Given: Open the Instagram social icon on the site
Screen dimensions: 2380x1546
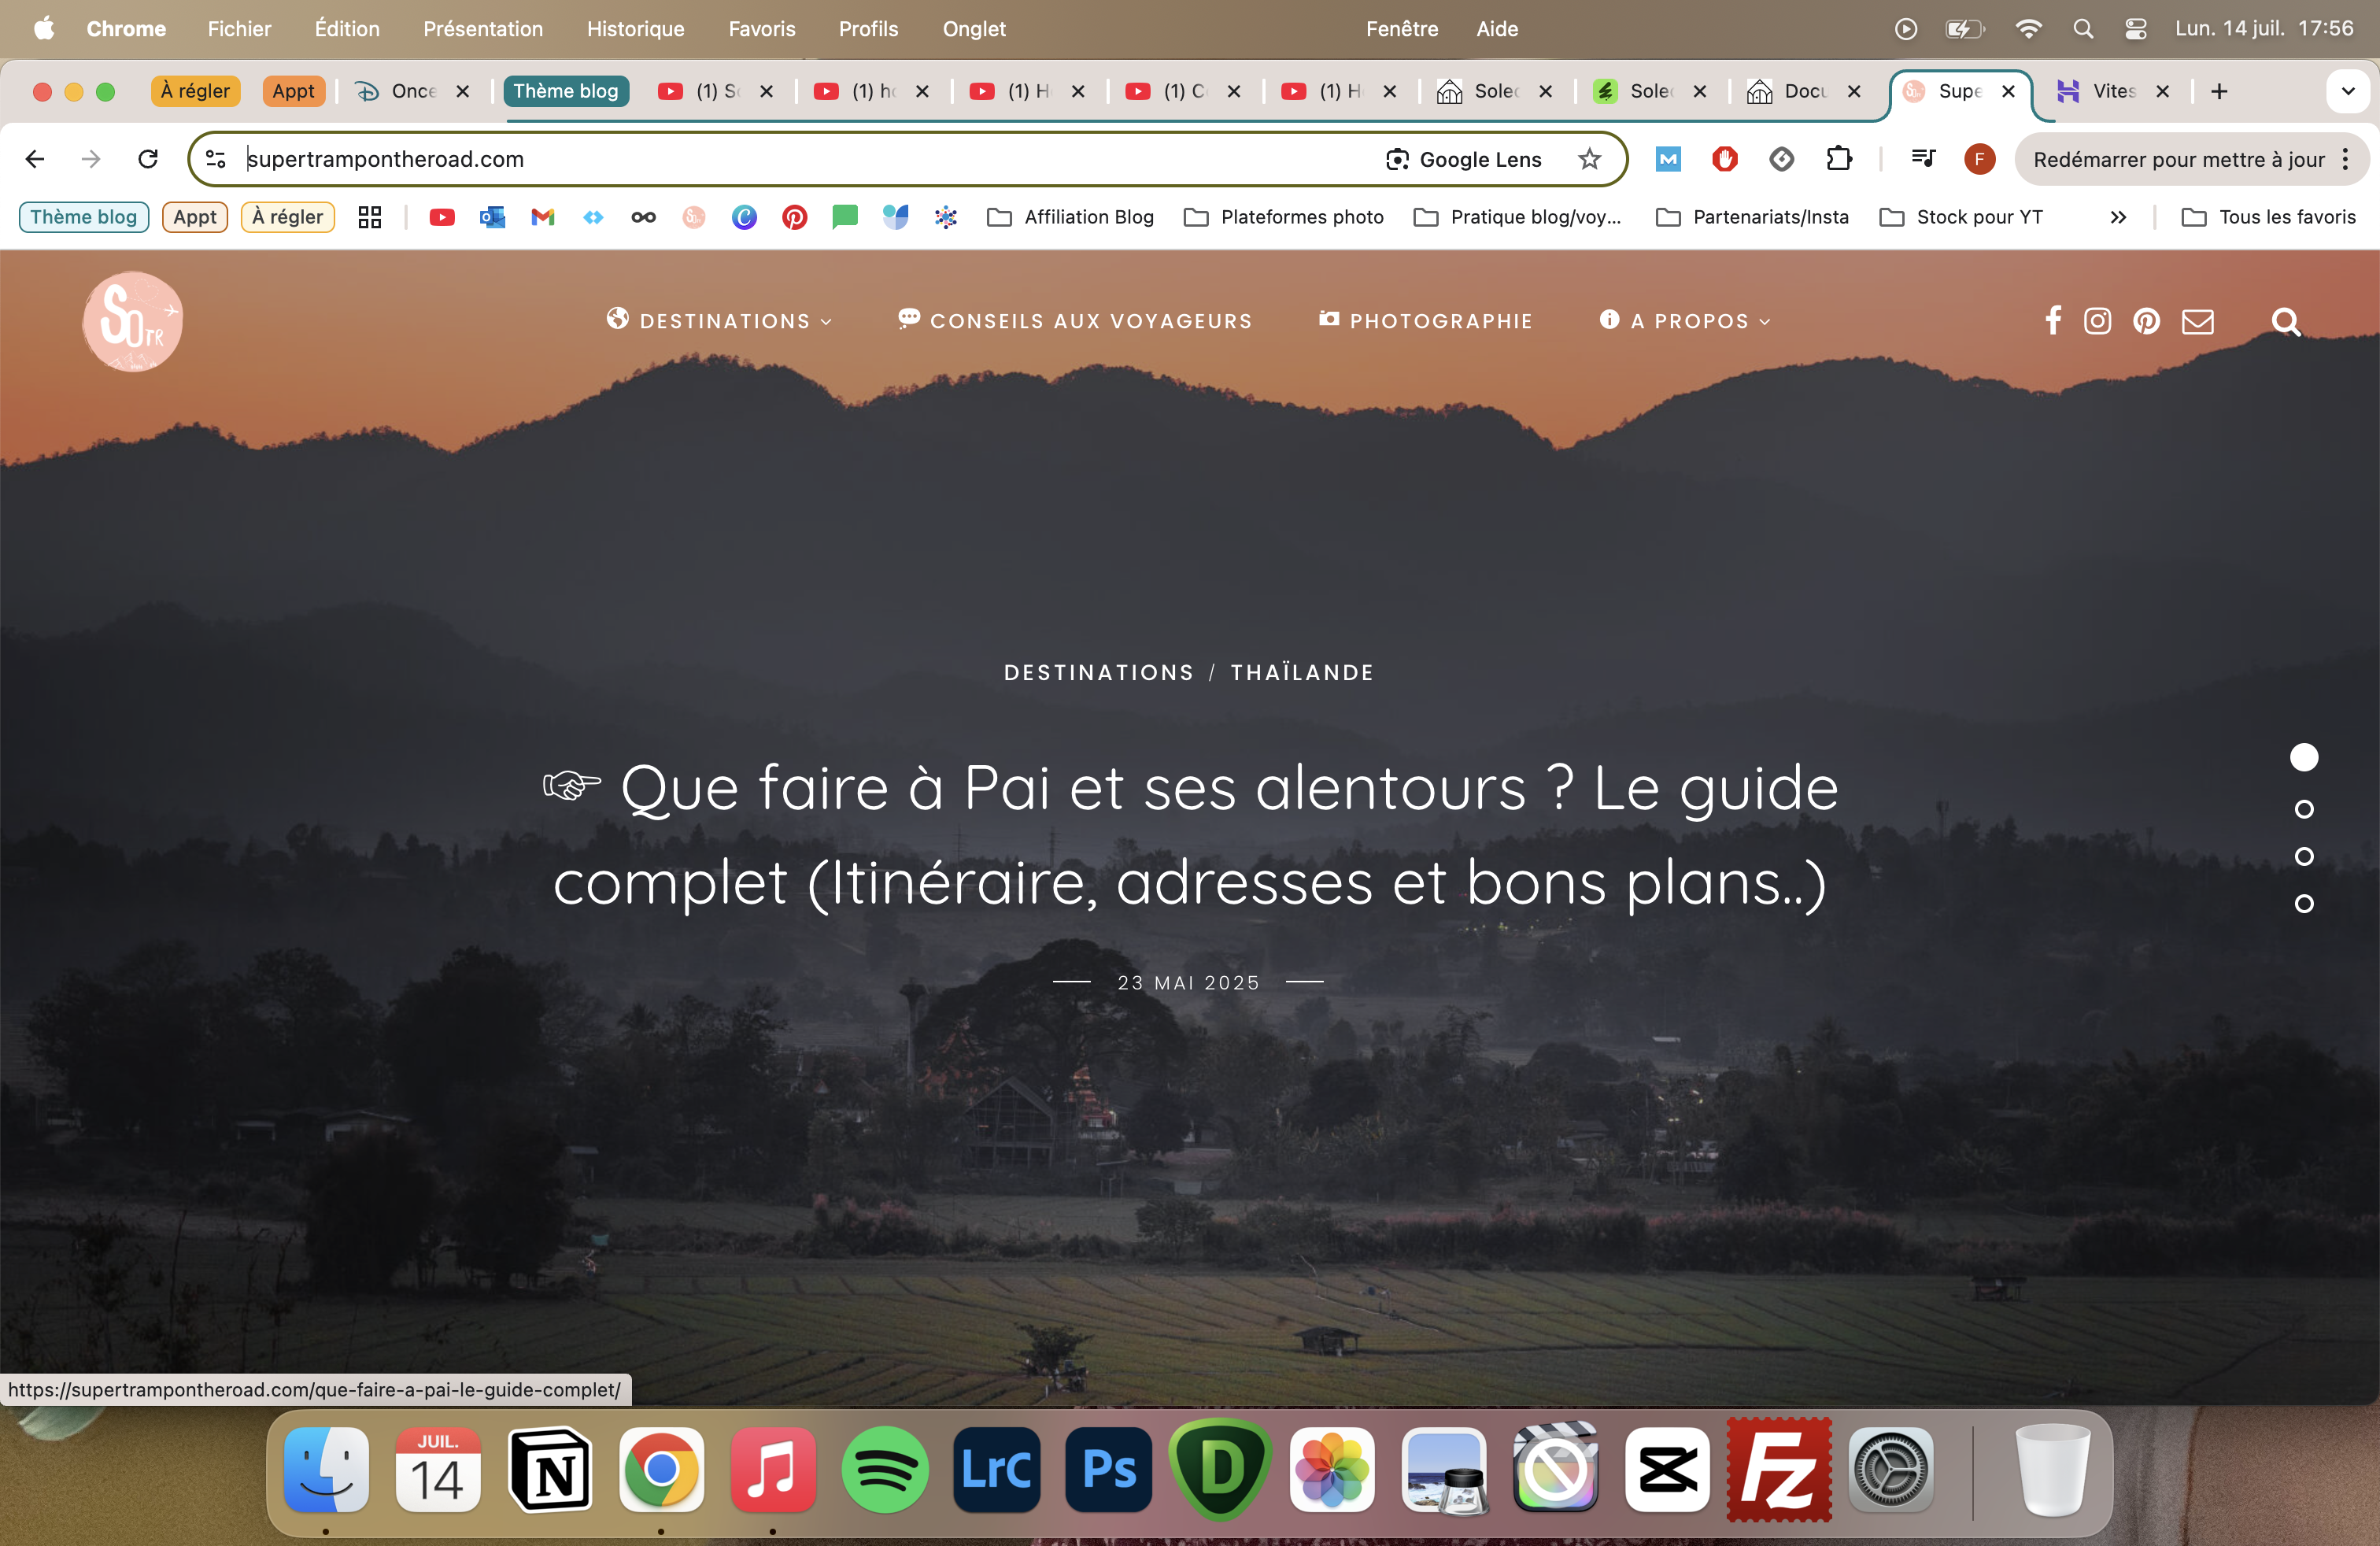Looking at the screenshot, I should 2097,321.
